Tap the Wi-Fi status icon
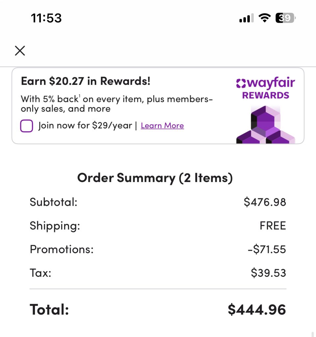This screenshot has height=337, width=316. 264,18
